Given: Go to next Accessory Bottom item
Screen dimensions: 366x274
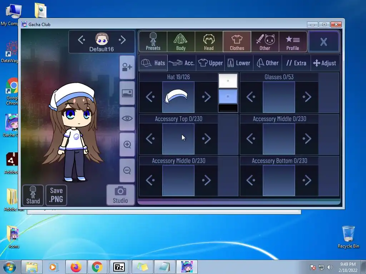Looking at the screenshot, I should tap(307, 180).
